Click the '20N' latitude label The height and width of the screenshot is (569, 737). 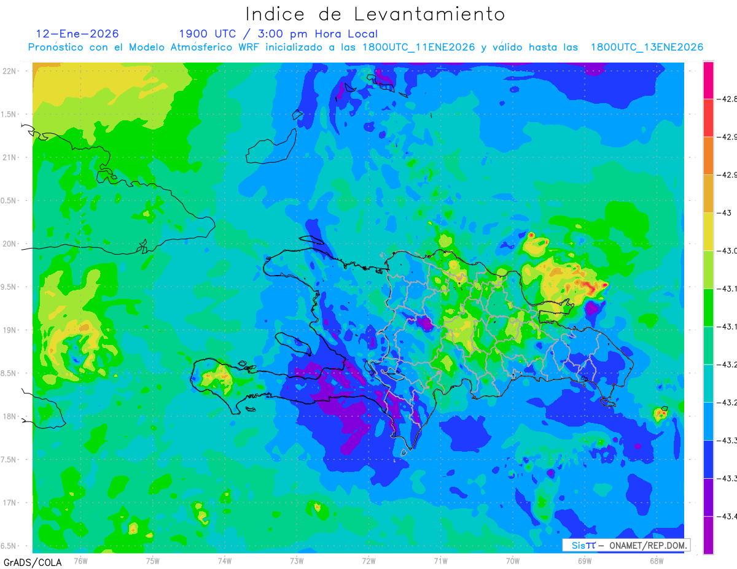10,244
